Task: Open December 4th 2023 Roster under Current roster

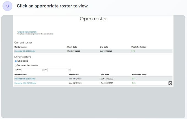Action: click(x=25, y=51)
